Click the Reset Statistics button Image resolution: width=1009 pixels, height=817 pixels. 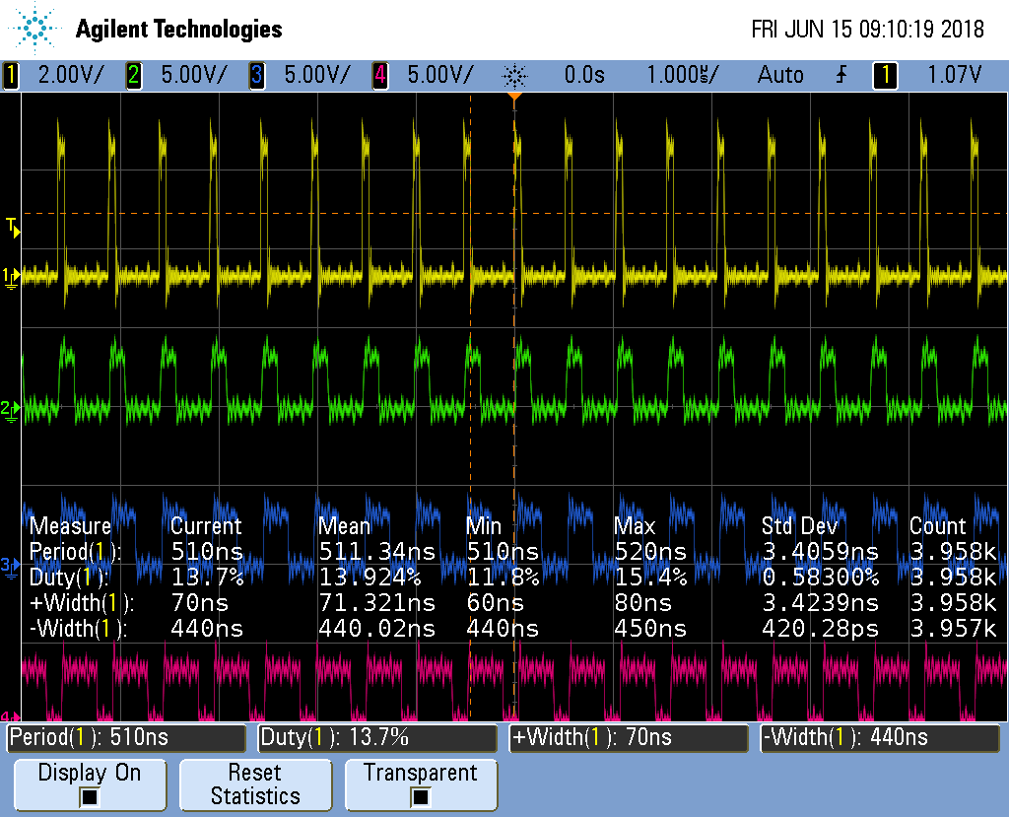[x=255, y=784]
